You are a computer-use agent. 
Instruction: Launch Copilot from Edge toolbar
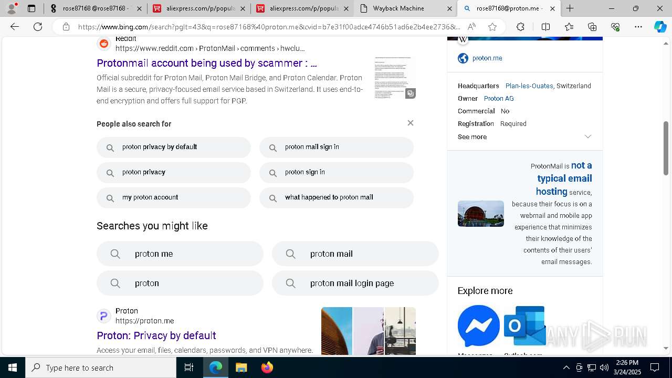point(660,27)
